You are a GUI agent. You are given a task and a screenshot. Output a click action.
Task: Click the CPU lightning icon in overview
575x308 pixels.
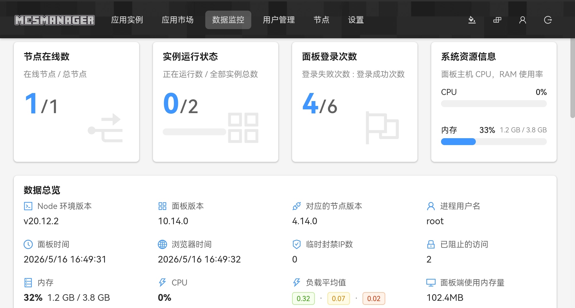tap(162, 283)
